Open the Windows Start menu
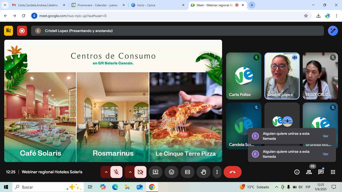 (6, 187)
